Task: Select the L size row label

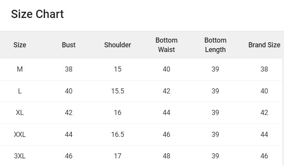Action: click(20, 91)
